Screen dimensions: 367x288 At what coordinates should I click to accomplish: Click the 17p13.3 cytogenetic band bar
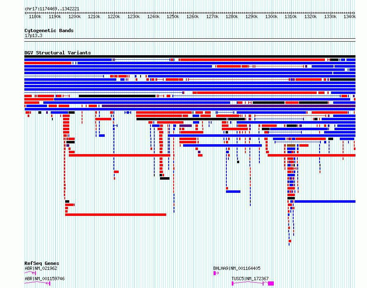[x=190, y=40]
